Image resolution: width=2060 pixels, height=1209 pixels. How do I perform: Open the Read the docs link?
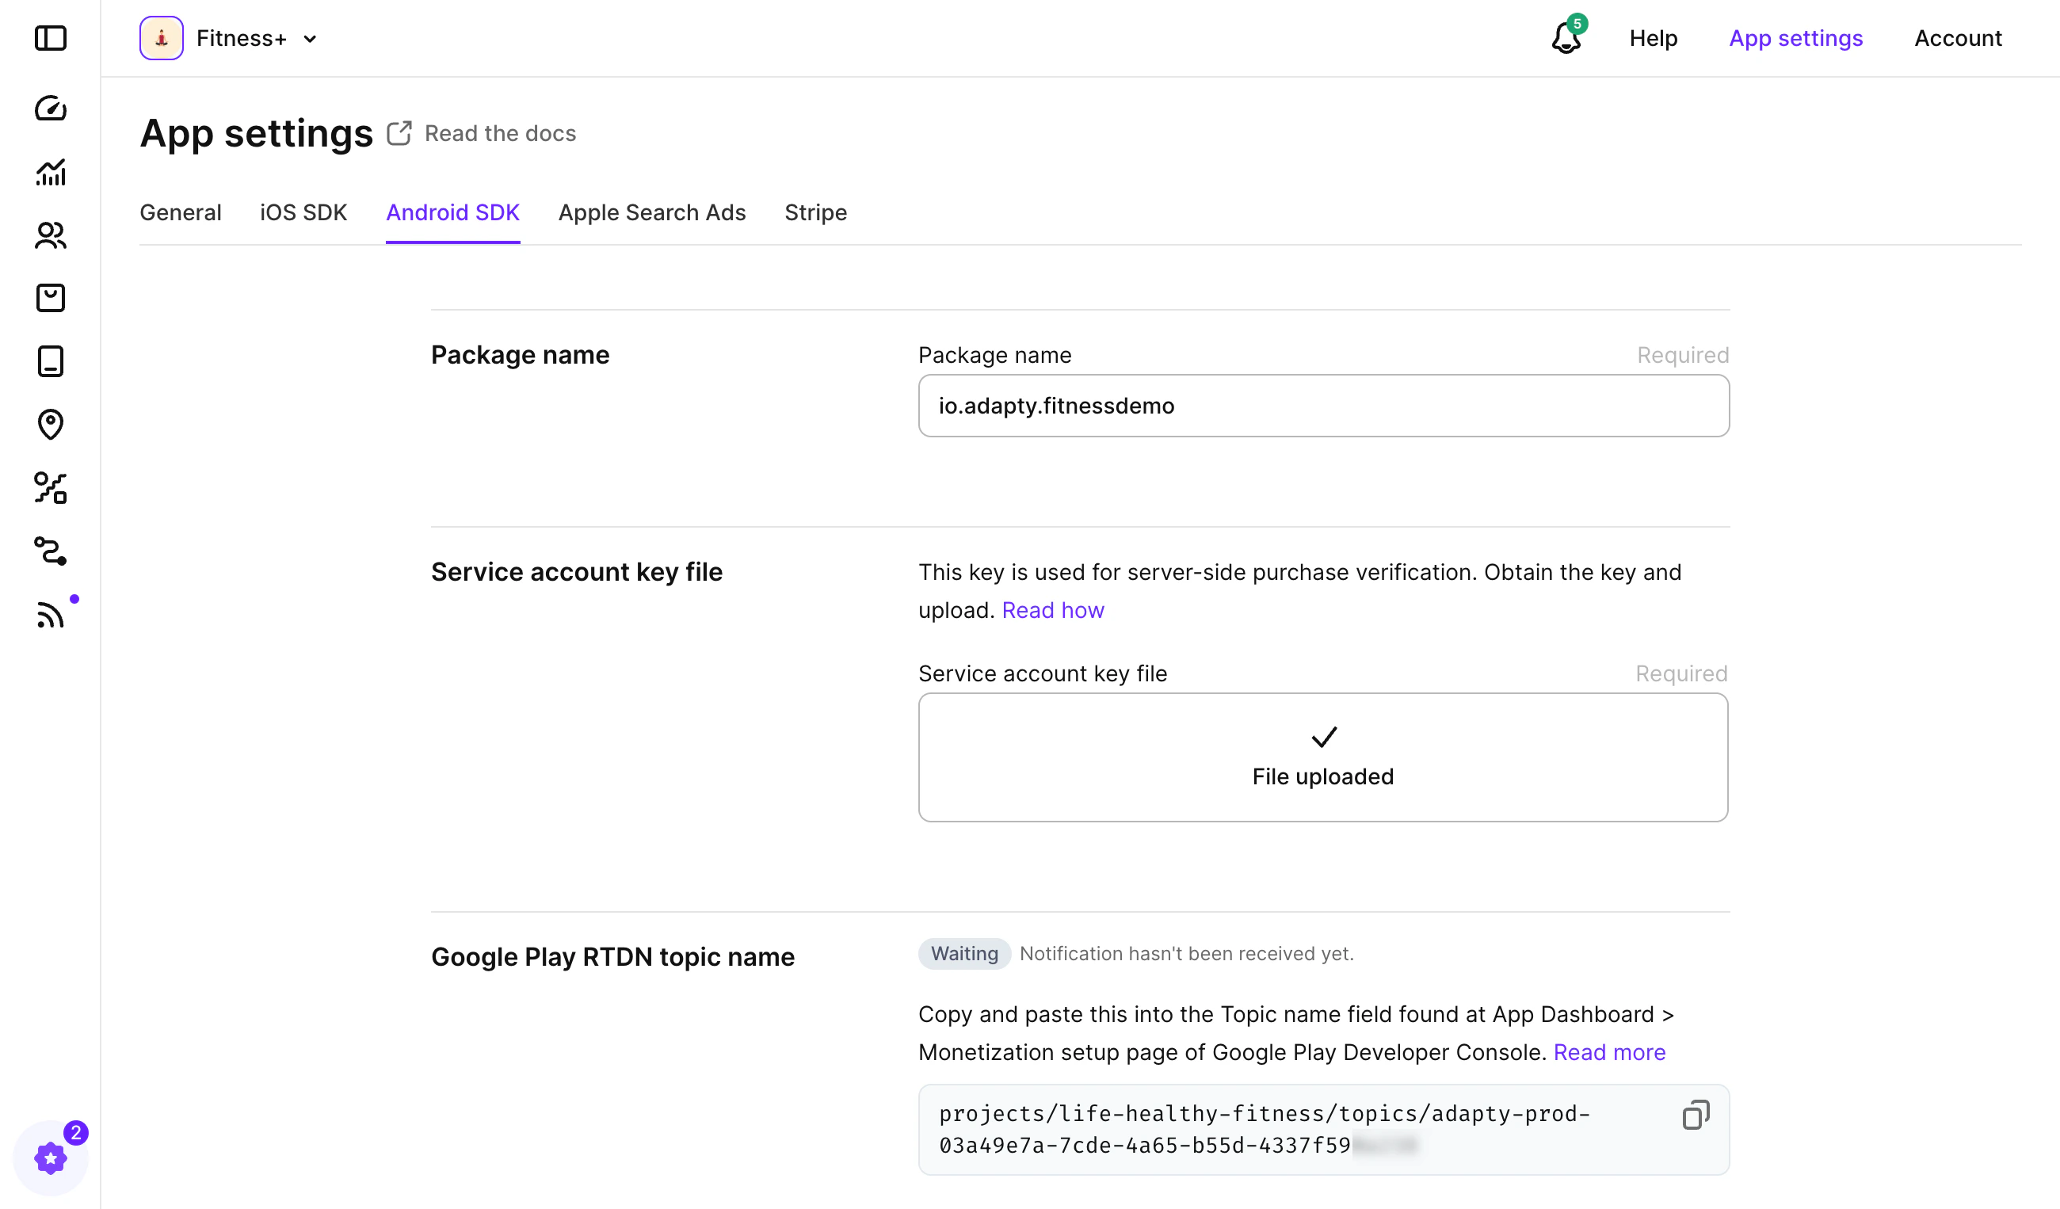pyautogui.click(x=499, y=133)
